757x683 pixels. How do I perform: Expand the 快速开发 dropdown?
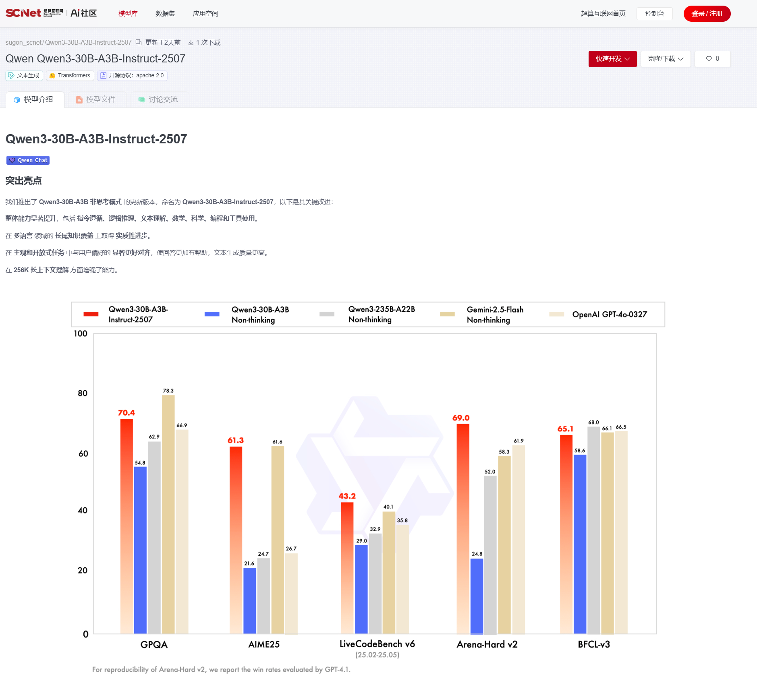point(612,59)
